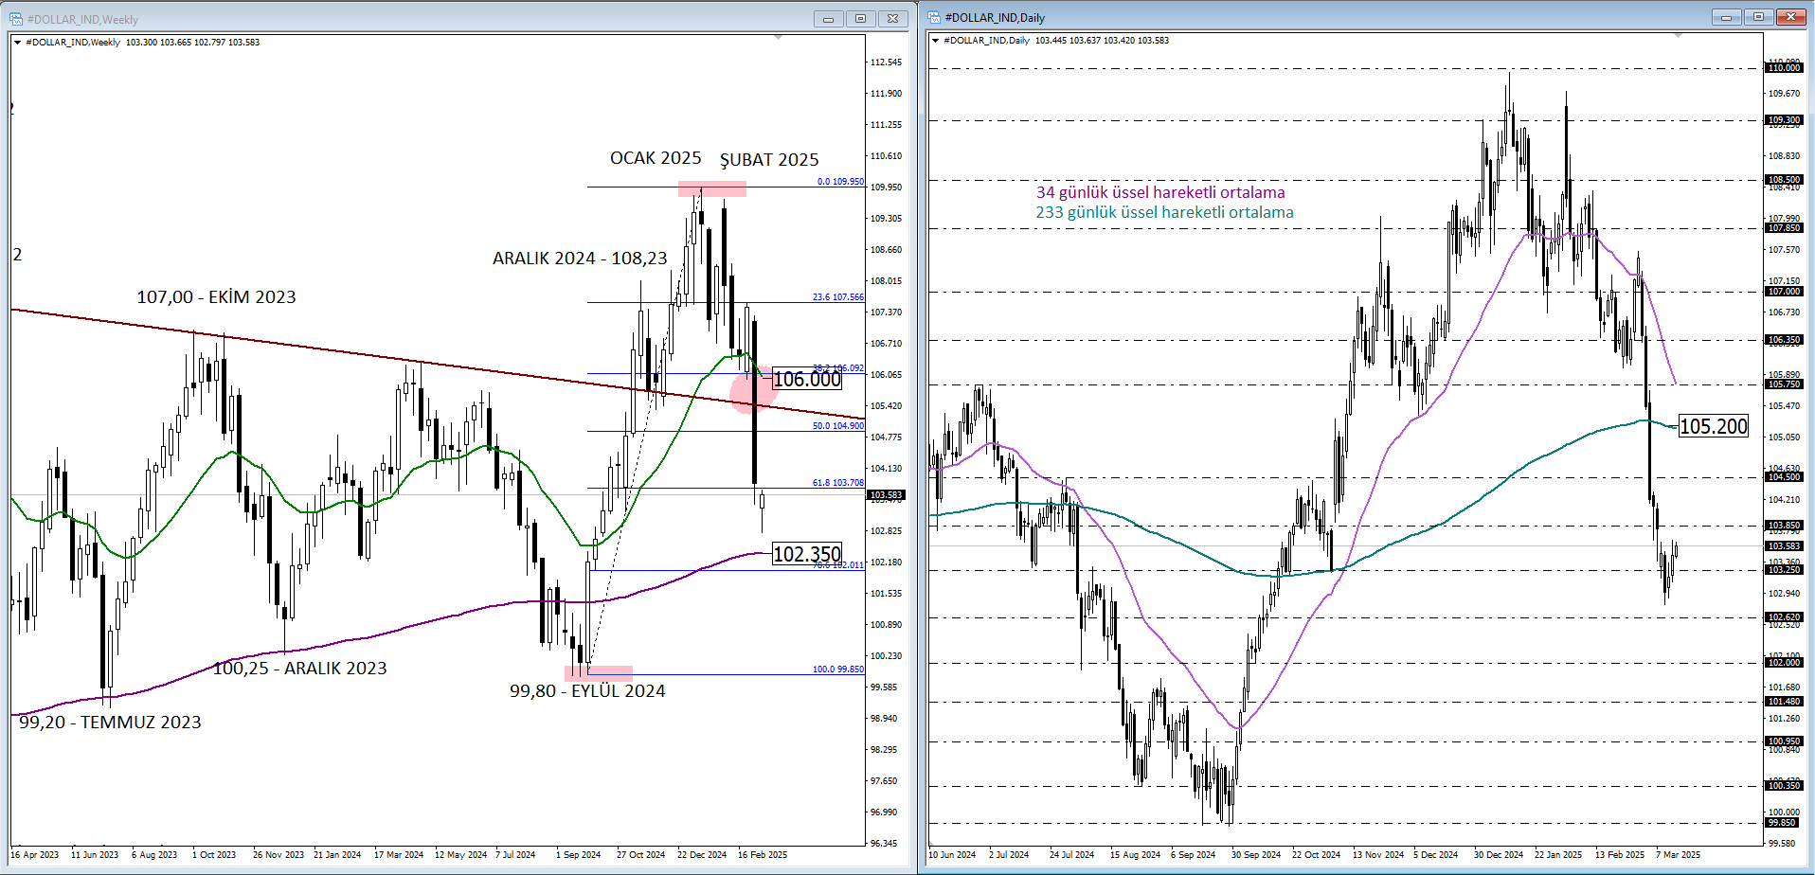1815x875 pixels.
Task: Click the 100.950 level tag on Daily
Action: [x=1784, y=741]
